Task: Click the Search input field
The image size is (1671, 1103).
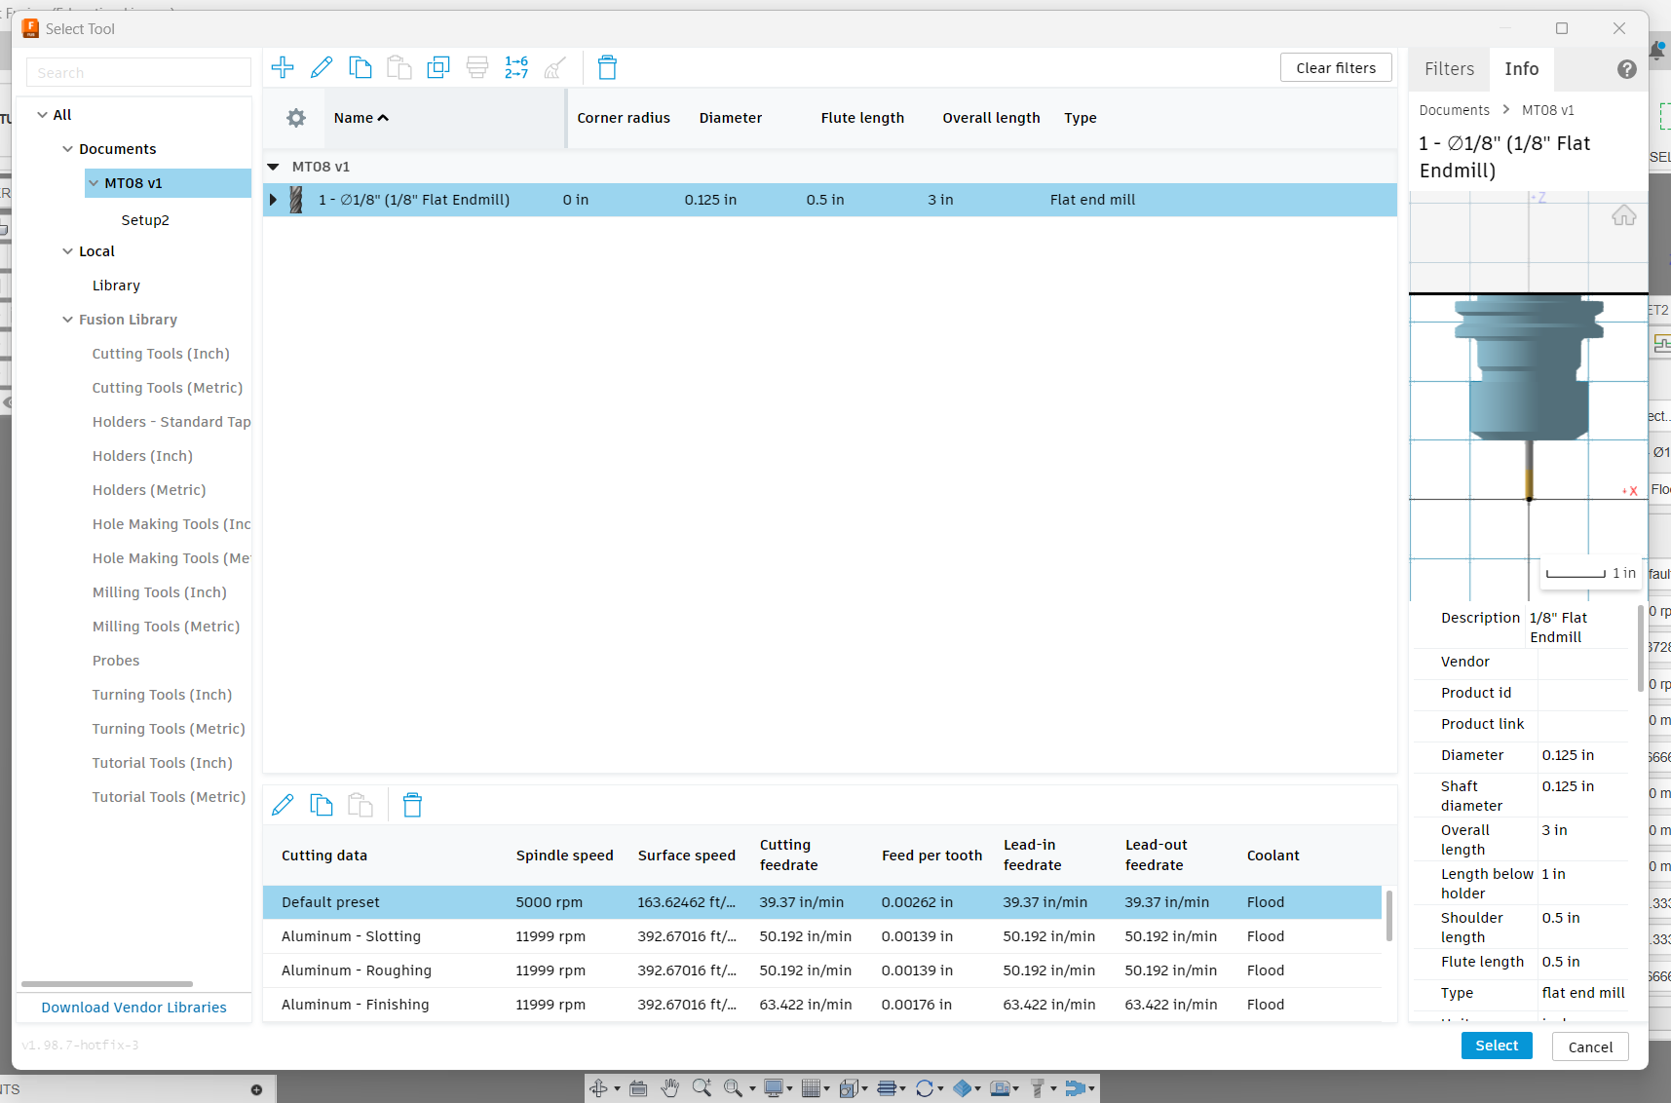Action: 138,72
